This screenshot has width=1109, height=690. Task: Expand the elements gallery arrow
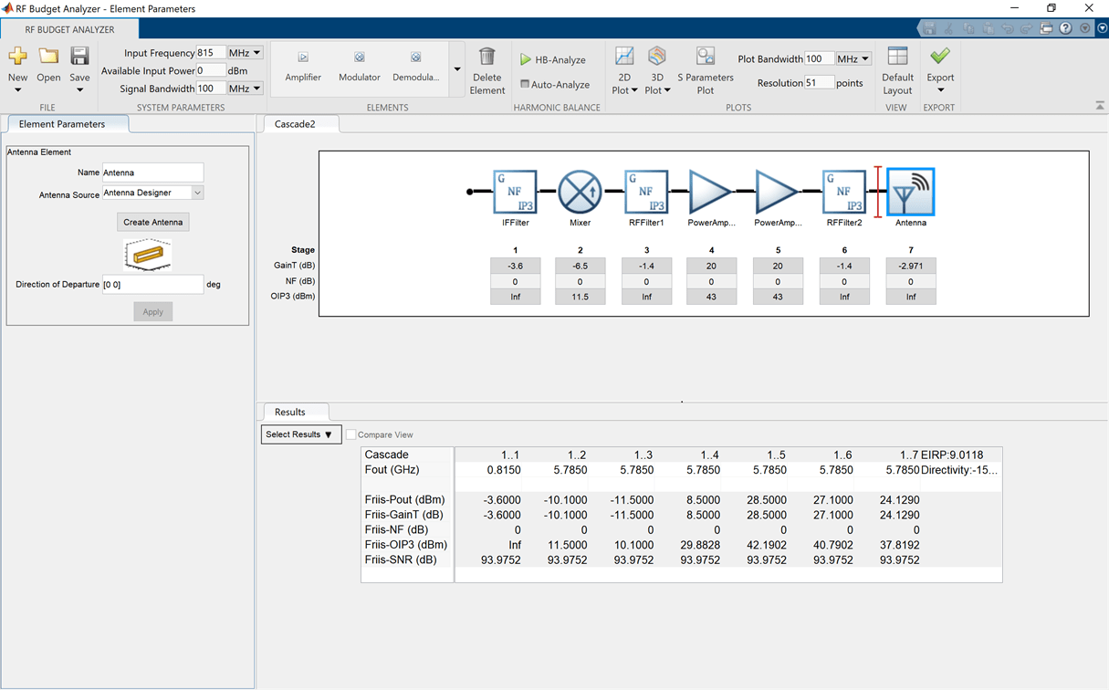[456, 69]
